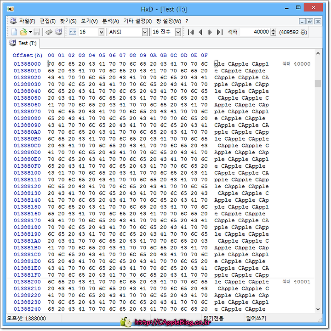
Task: Open the 분석(A) menu
Action: (x=111, y=21)
